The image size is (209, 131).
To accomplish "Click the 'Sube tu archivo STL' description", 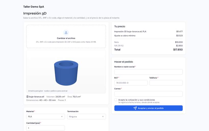I will pos(71,18).
